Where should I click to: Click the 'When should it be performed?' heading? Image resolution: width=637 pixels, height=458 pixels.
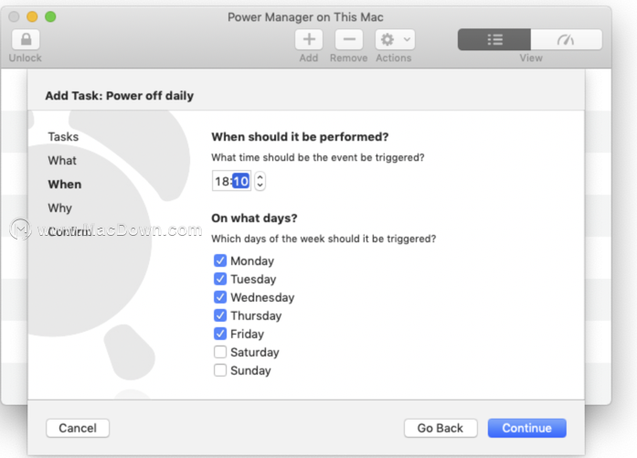point(300,137)
